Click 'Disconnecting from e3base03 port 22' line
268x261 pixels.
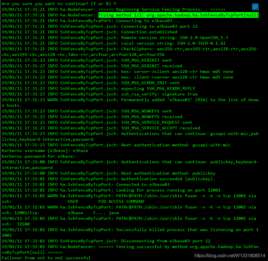pyautogui.click(x=106, y=241)
